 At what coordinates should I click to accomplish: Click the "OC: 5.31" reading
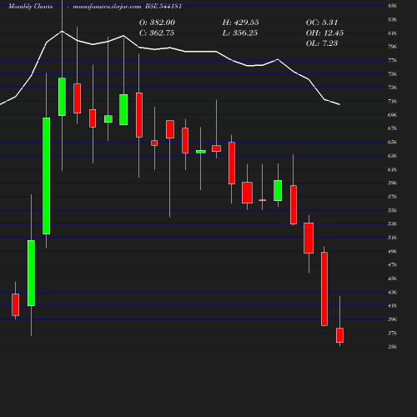click(x=322, y=23)
